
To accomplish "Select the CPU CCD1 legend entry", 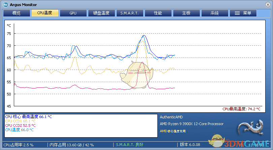I will tap(20, 121).
